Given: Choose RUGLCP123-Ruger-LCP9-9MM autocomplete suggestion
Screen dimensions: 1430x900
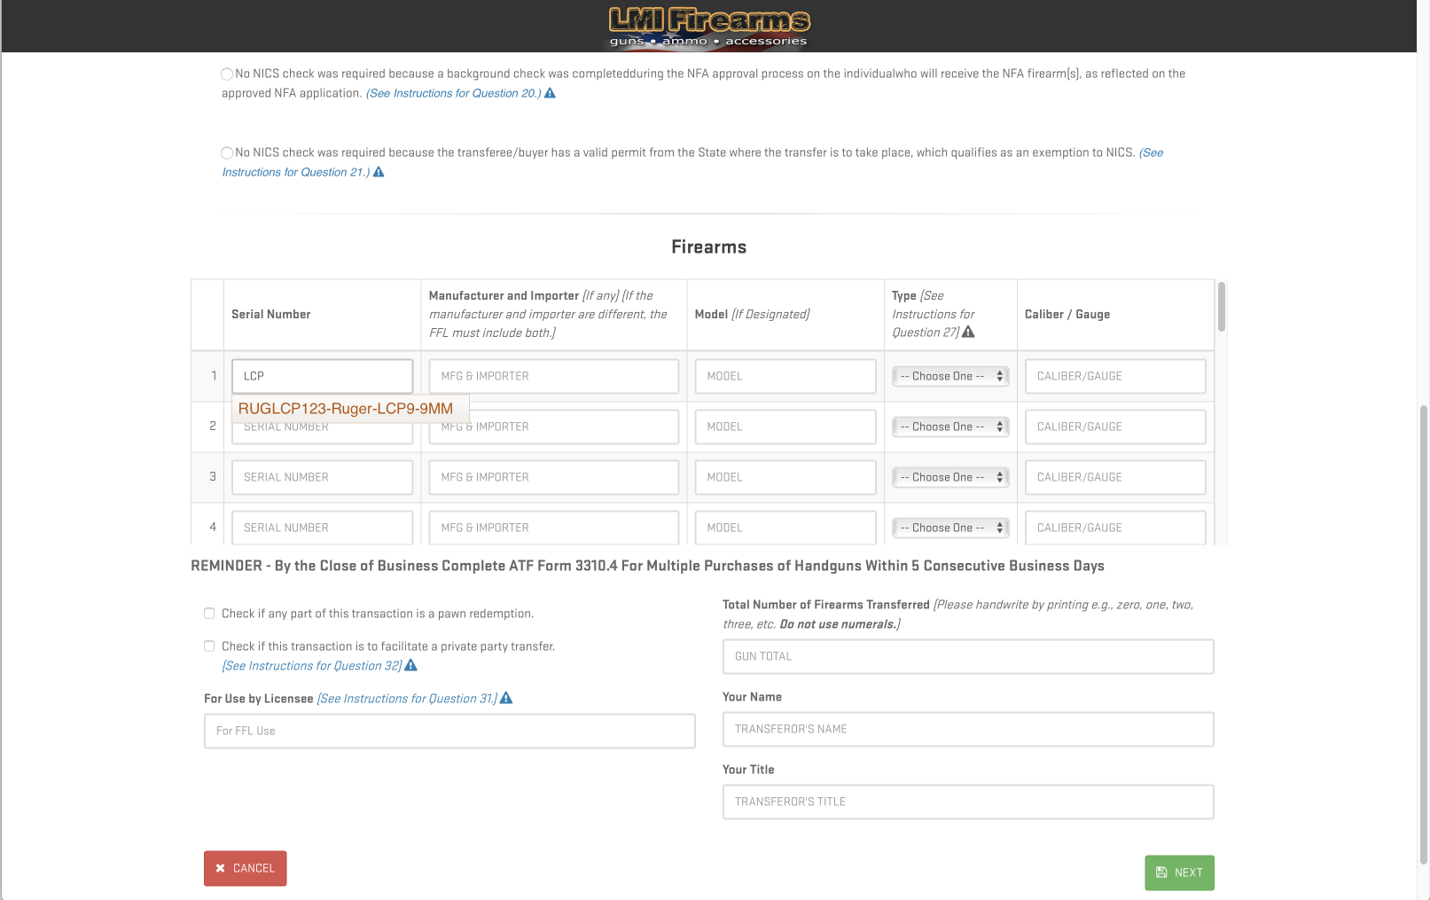Looking at the screenshot, I should click(346, 409).
